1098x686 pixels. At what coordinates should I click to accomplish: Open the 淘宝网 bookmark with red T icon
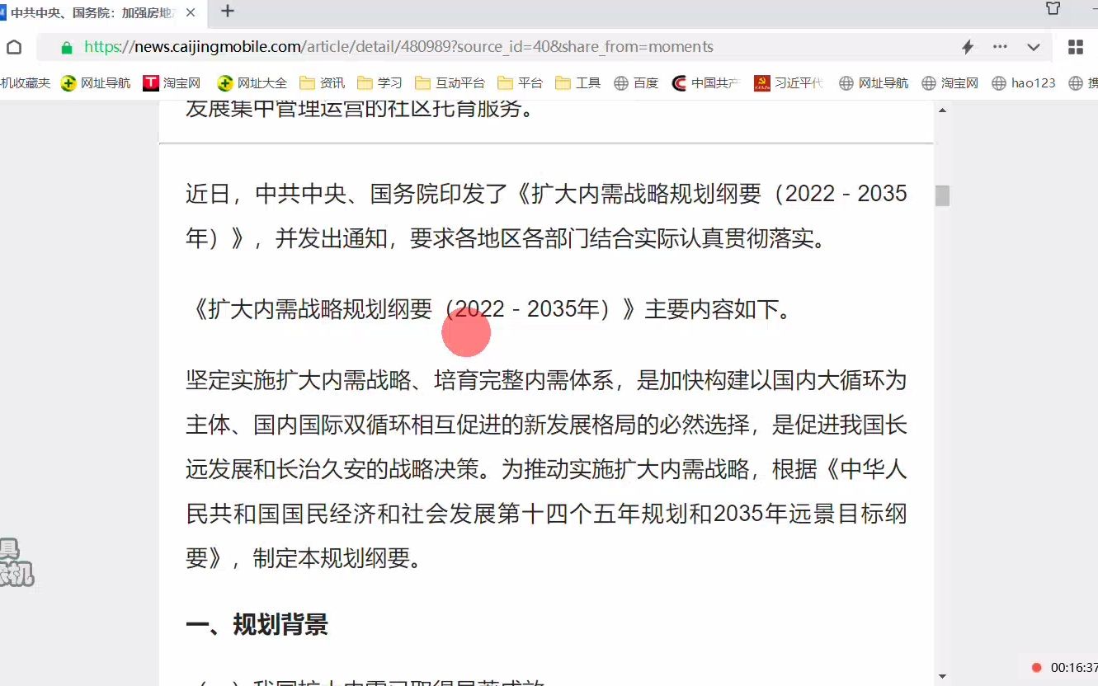click(x=172, y=82)
